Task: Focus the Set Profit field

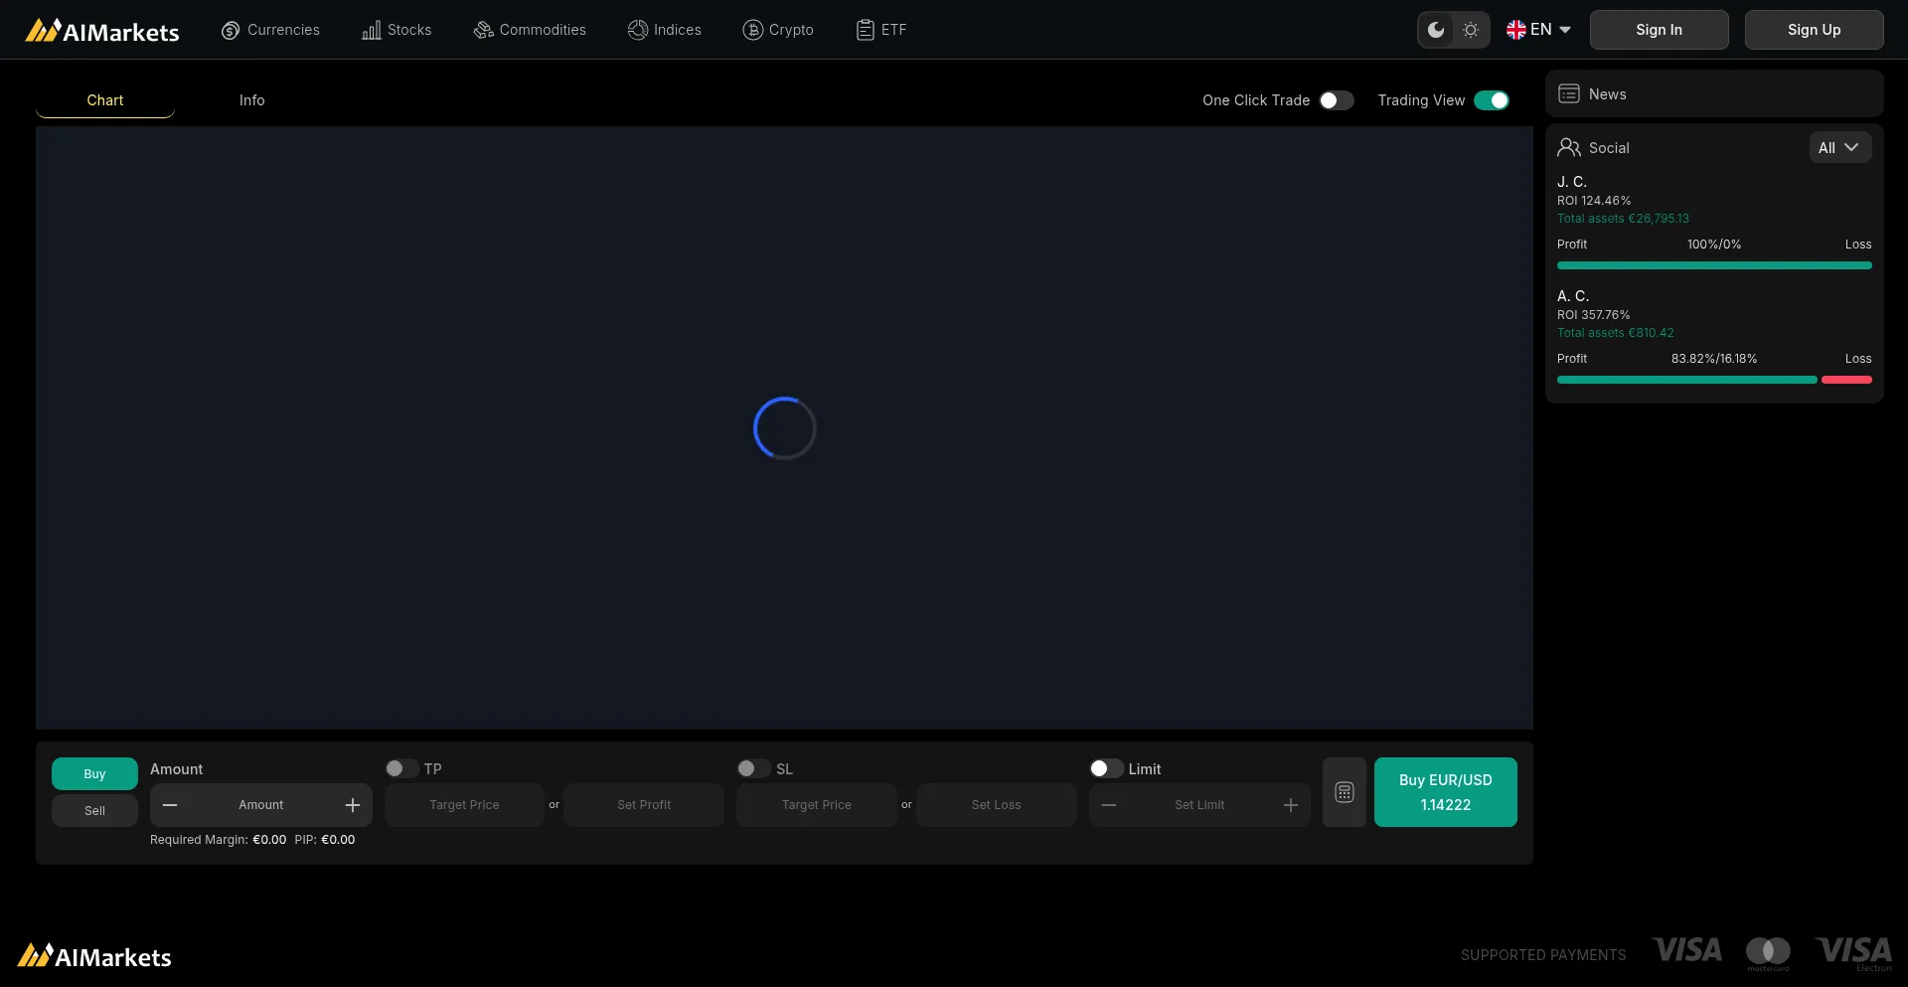Action: point(644,805)
